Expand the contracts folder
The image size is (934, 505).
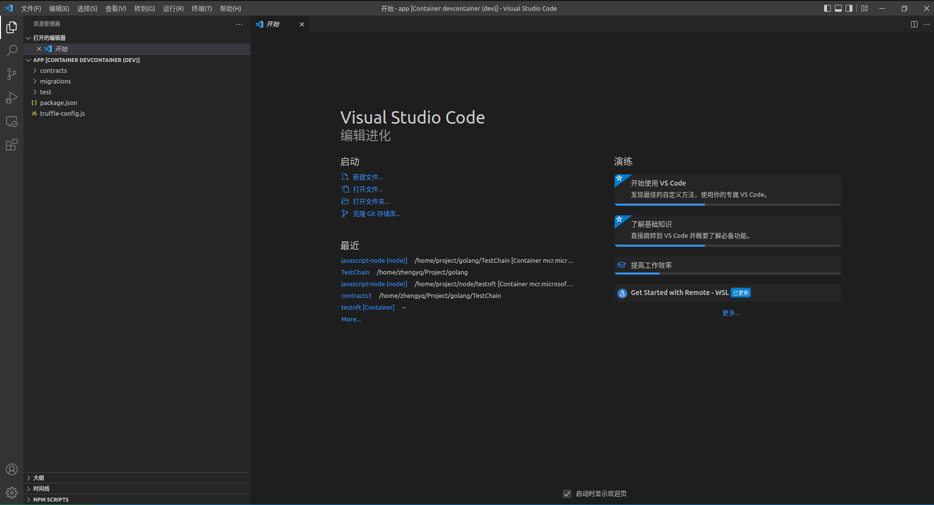pyautogui.click(x=53, y=71)
